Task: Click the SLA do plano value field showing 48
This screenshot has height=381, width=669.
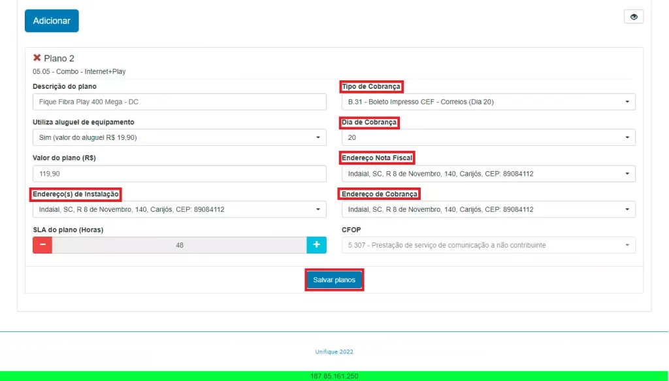Action: pyautogui.click(x=179, y=245)
